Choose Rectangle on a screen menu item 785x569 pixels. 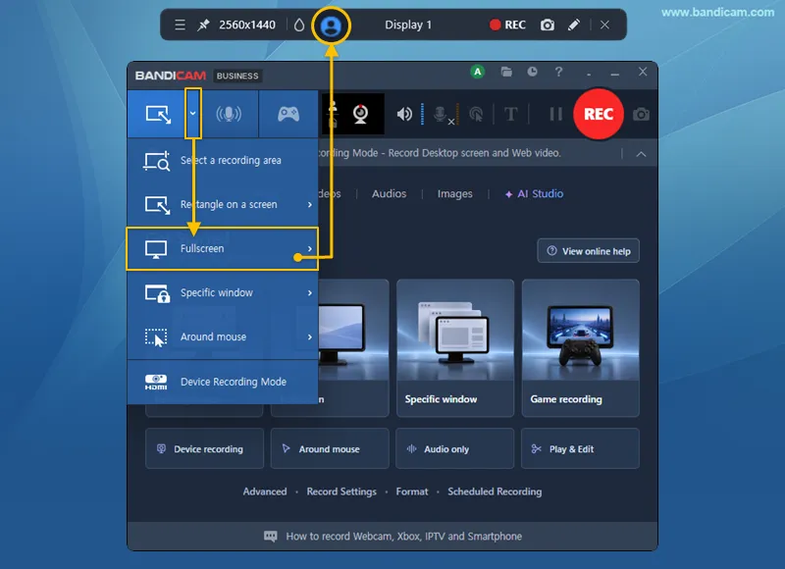(223, 205)
